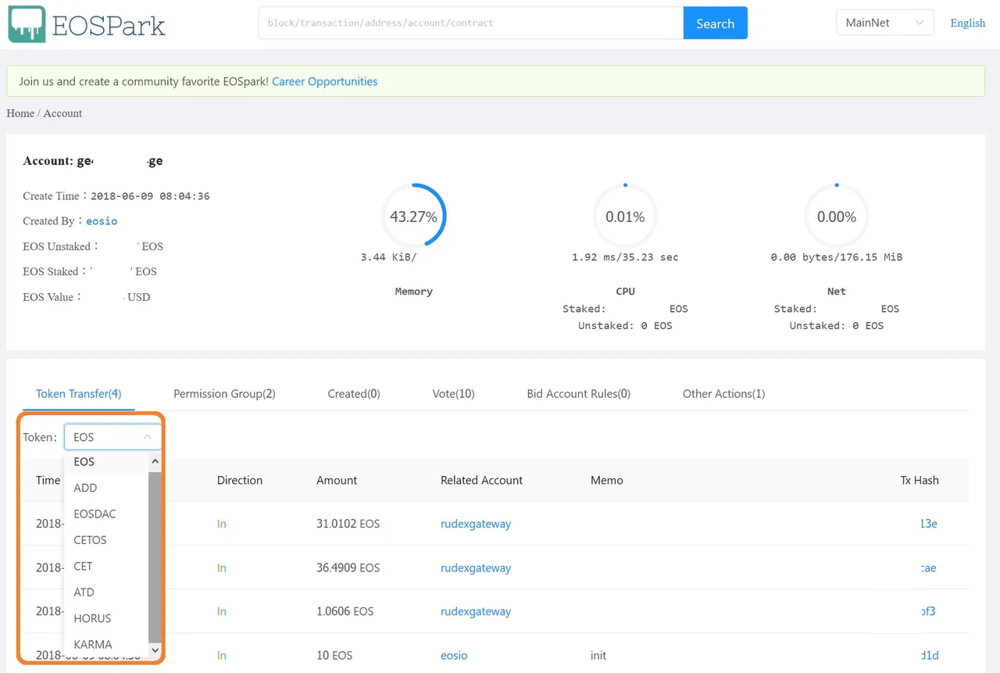The image size is (1000, 673).
Task: Open tx hash ending l3e
Action: tap(929, 524)
